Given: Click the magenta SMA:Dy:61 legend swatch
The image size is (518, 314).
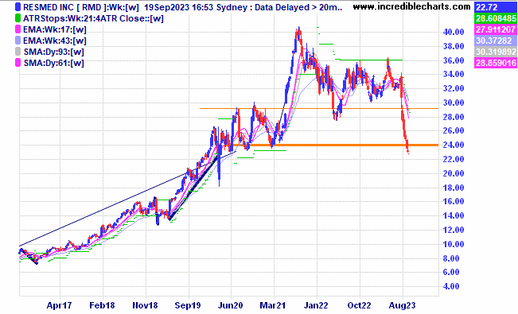Looking at the screenshot, I should click(x=18, y=63).
